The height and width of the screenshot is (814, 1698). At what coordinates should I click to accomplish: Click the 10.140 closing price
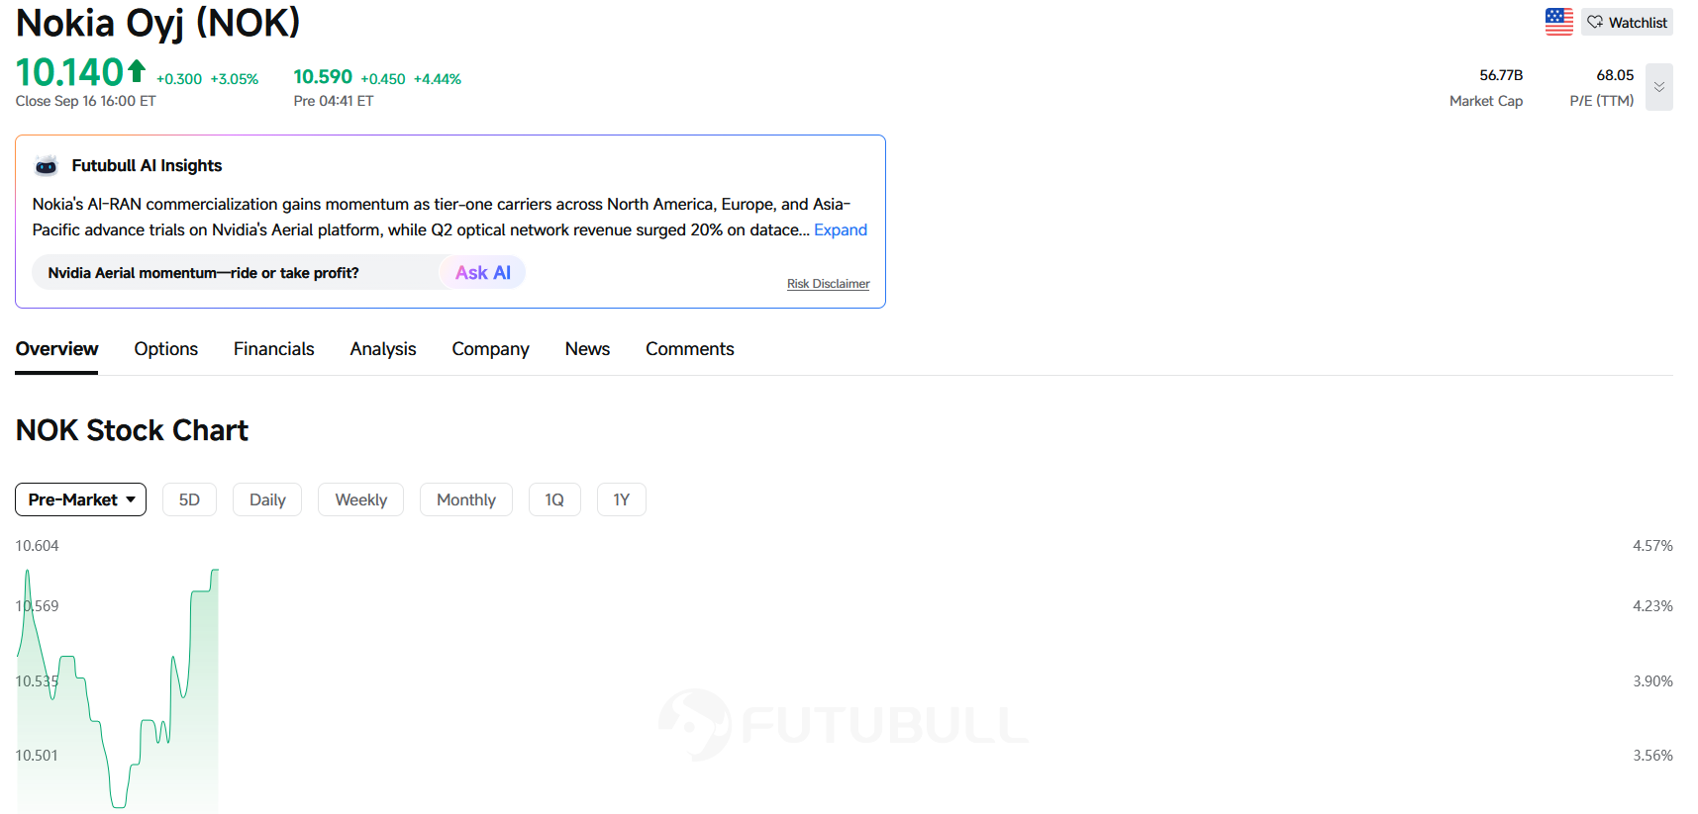69,72
